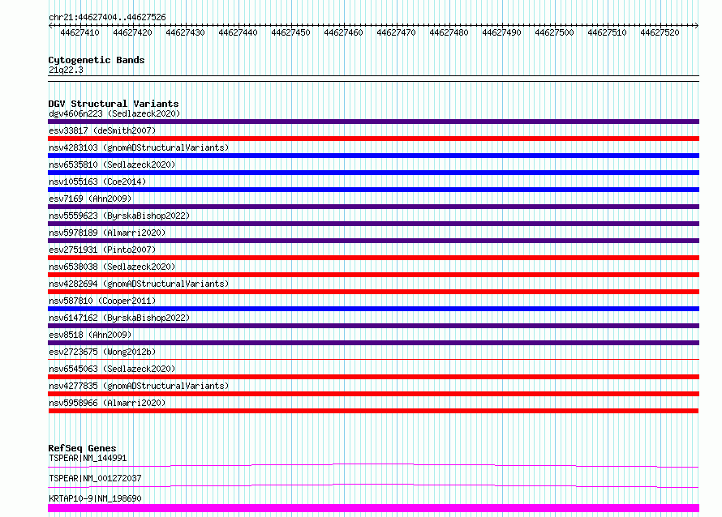This screenshot has height=517, width=722.
Task: Click the thin red line under esv2723675
Action: [x=373, y=360]
